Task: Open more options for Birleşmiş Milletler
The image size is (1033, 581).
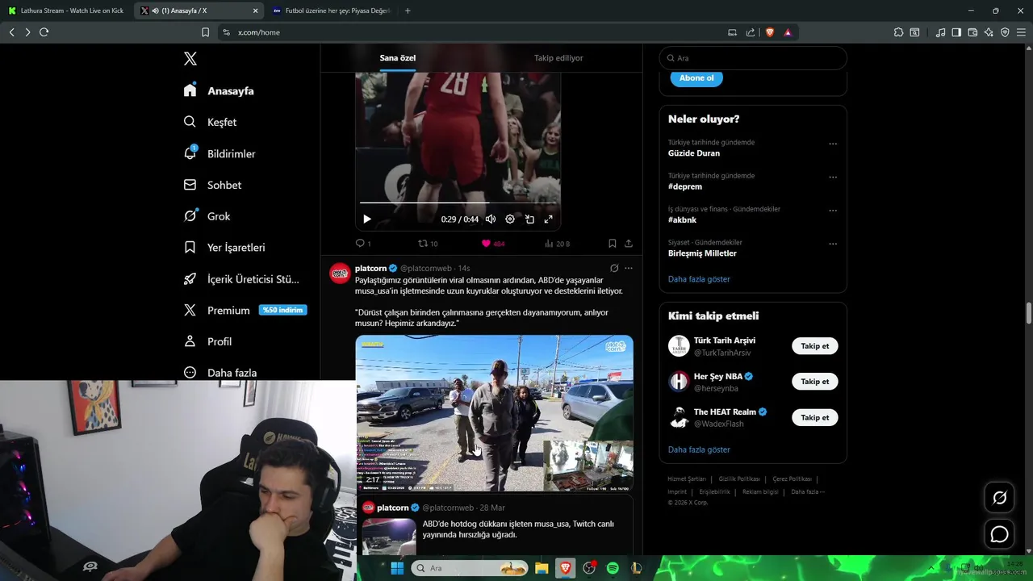Action: pyautogui.click(x=833, y=244)
